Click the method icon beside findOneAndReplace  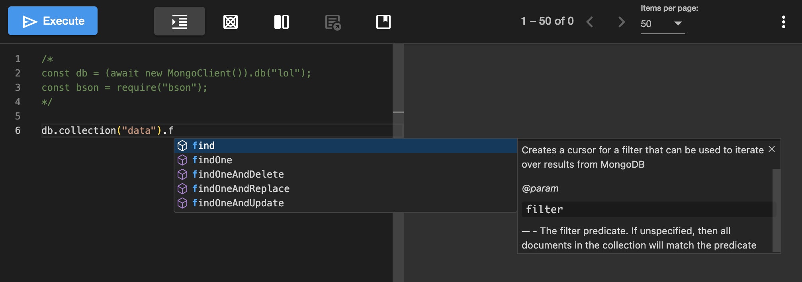coord(182,189)
